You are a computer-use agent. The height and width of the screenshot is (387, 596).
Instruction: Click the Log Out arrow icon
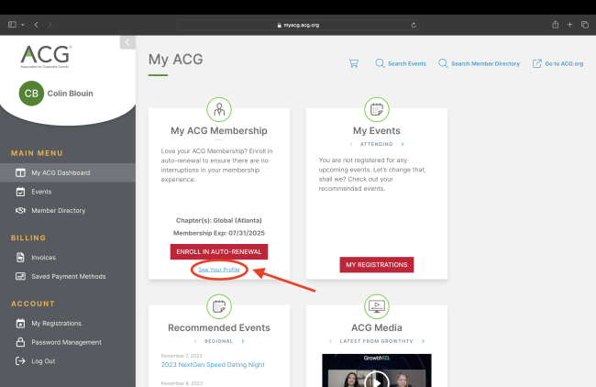click(x=20, y=360)
